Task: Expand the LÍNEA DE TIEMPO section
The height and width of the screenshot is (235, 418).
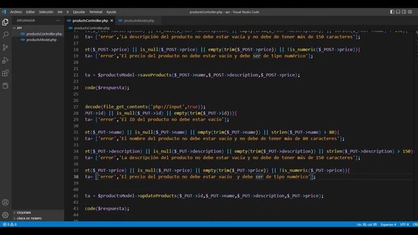Action: coord(29,218)
